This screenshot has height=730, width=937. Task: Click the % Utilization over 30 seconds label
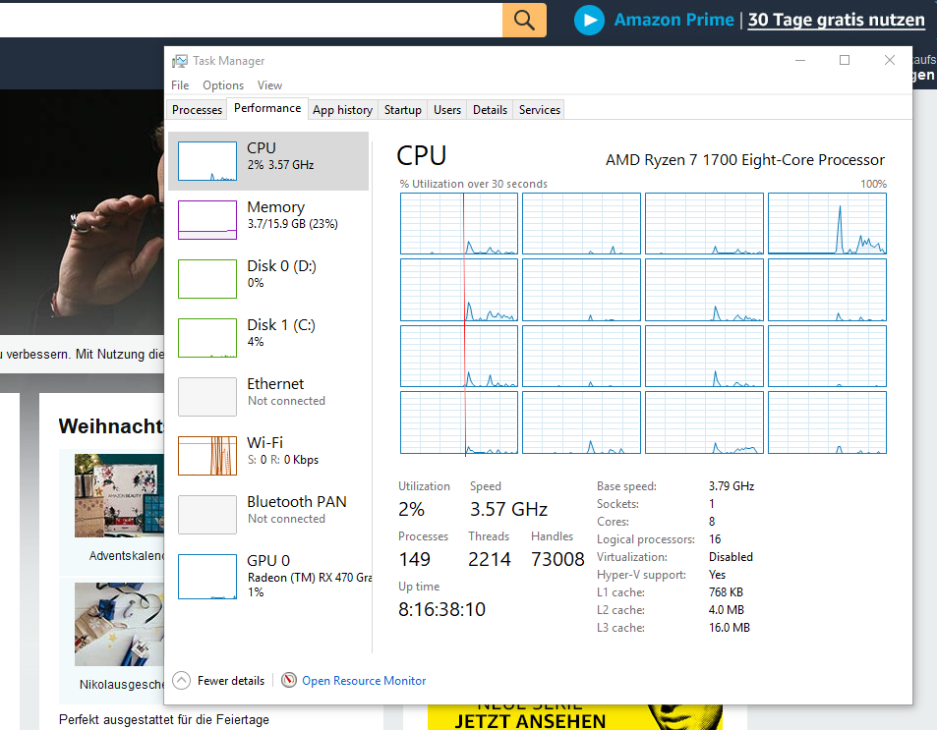pos(473,184)
